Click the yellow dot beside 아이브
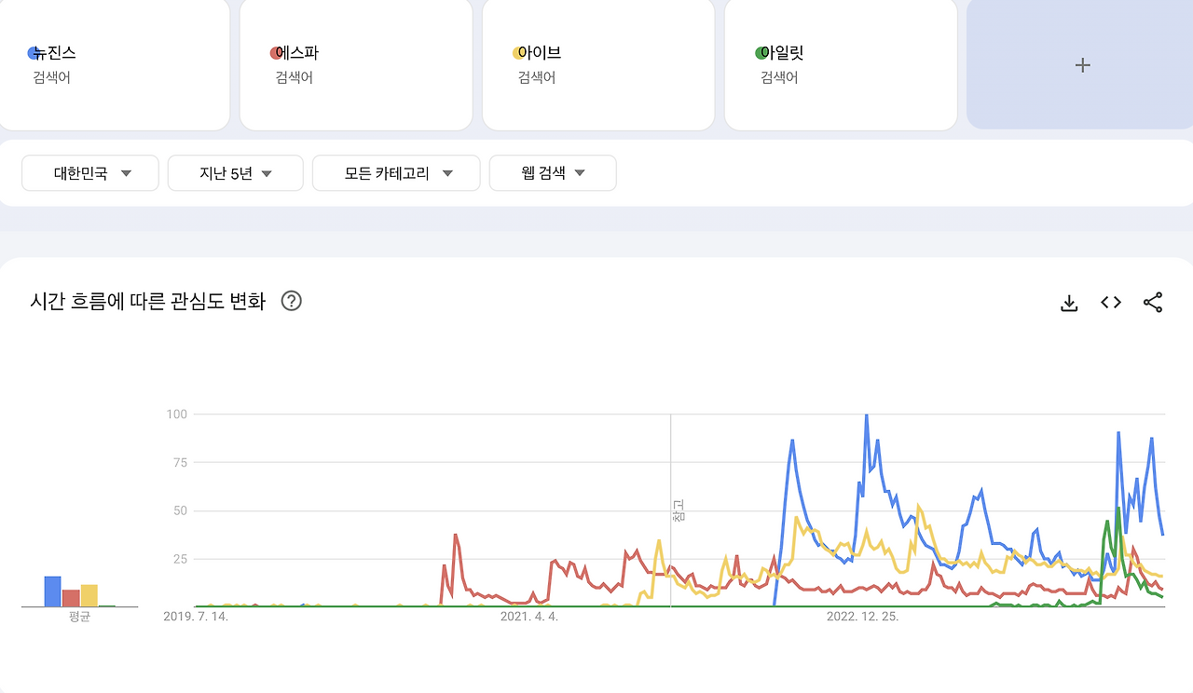1193x693 pixels. (518, 52)
